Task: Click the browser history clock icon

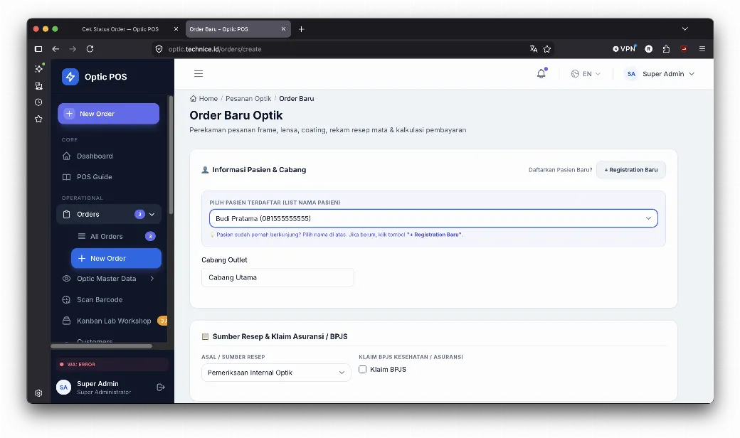Action: point(38,102)
